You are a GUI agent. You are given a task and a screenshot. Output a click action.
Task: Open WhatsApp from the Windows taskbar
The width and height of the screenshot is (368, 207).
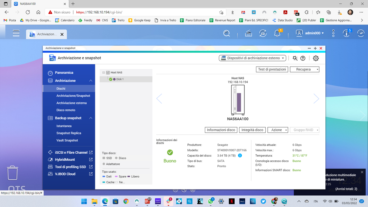210,201
